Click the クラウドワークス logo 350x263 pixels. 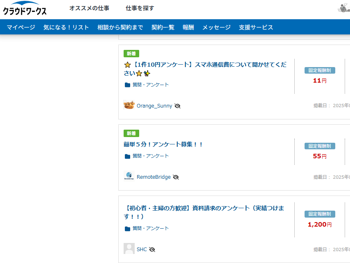point(25,9)
